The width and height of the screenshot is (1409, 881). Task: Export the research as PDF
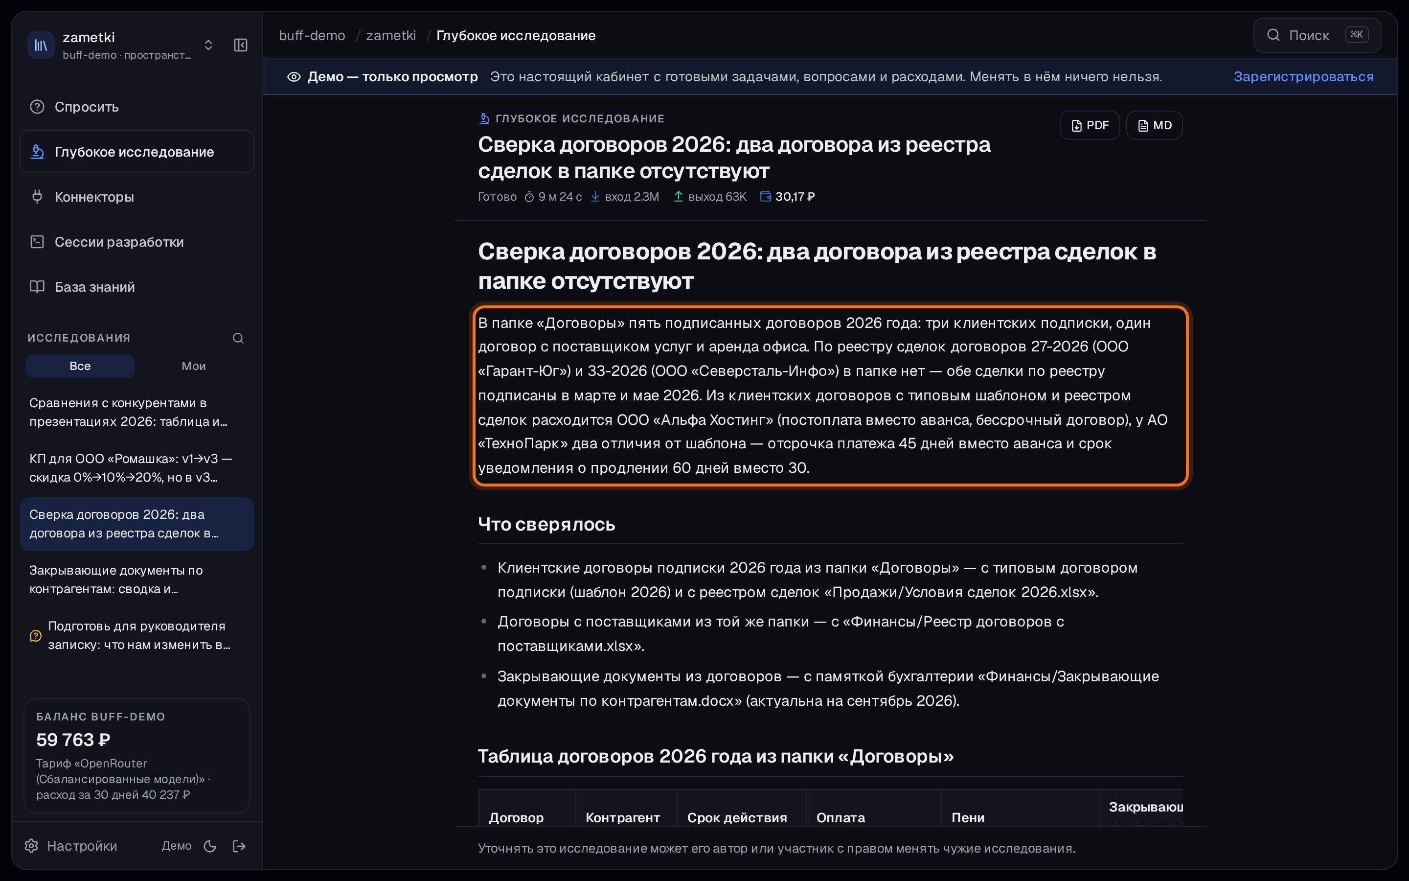coord(1090,125)
